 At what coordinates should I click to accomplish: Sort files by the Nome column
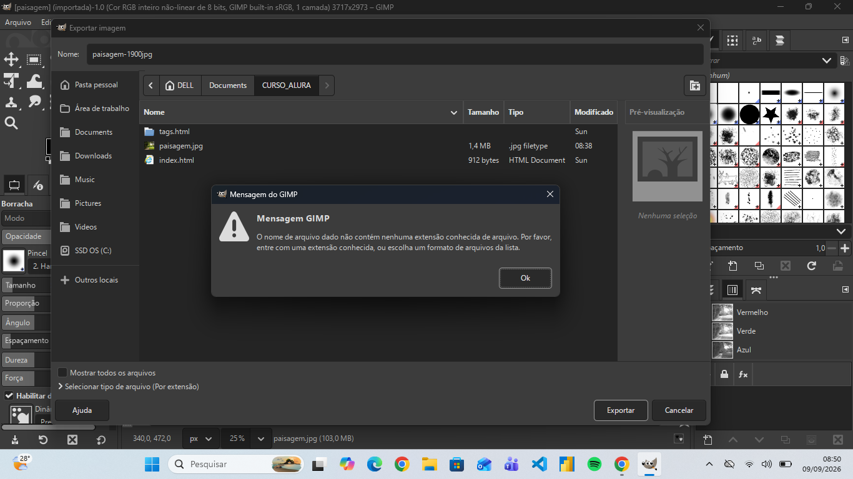[301, 112]
